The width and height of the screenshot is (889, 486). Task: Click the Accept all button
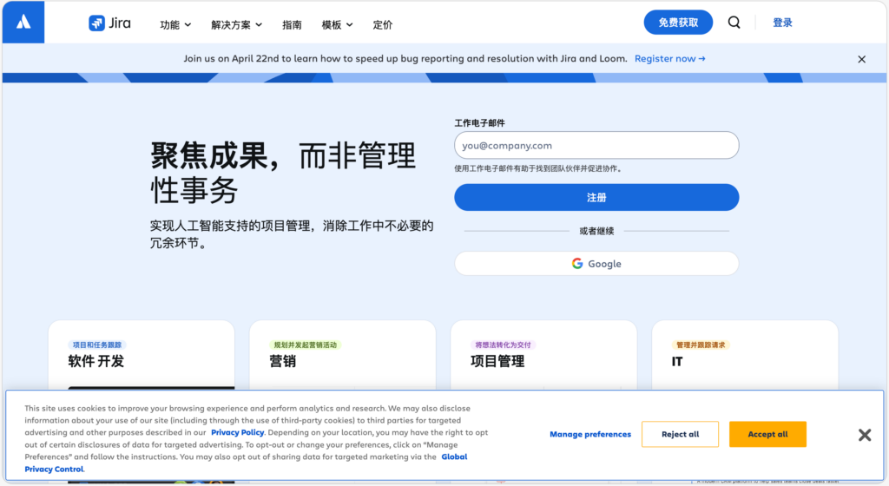[767, 435]
